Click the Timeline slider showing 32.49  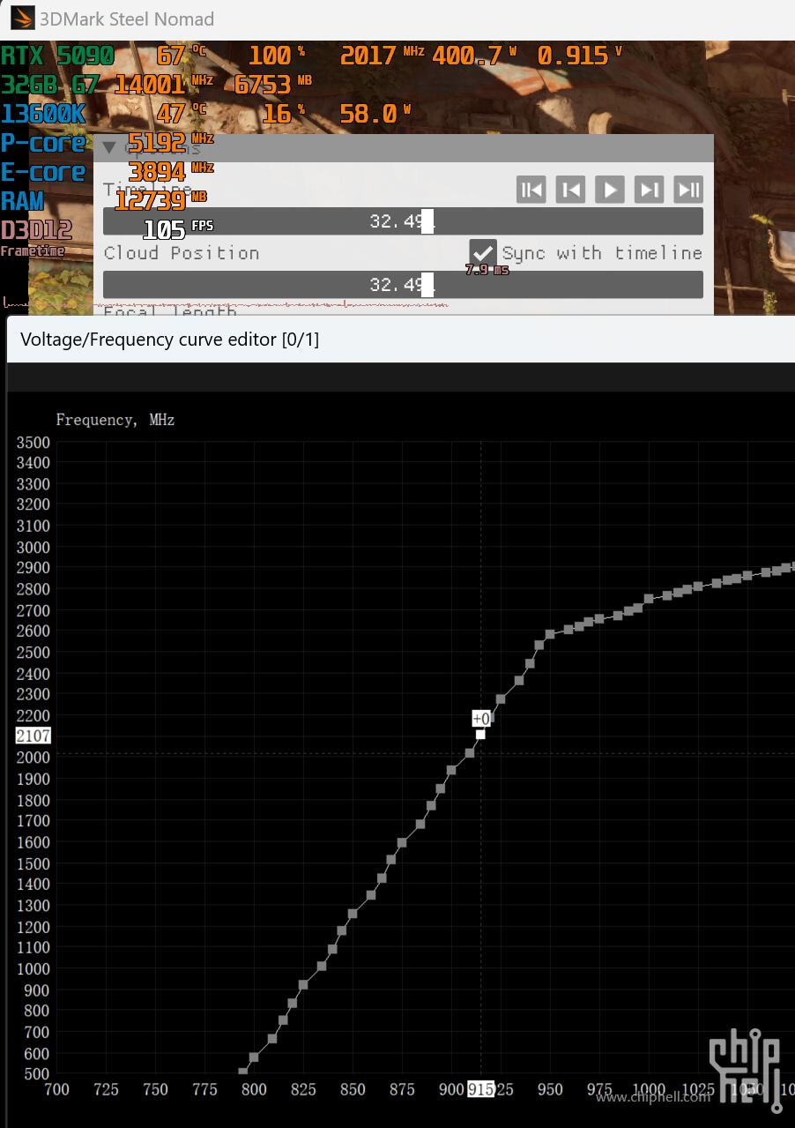[403, 221]
